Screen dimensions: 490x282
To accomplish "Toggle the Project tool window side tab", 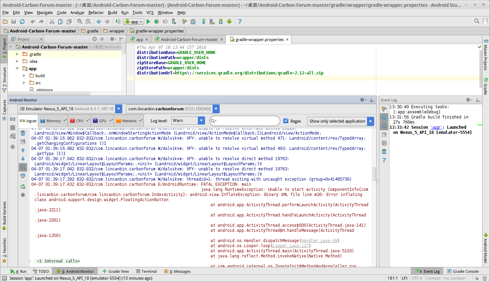I will 4,49.
